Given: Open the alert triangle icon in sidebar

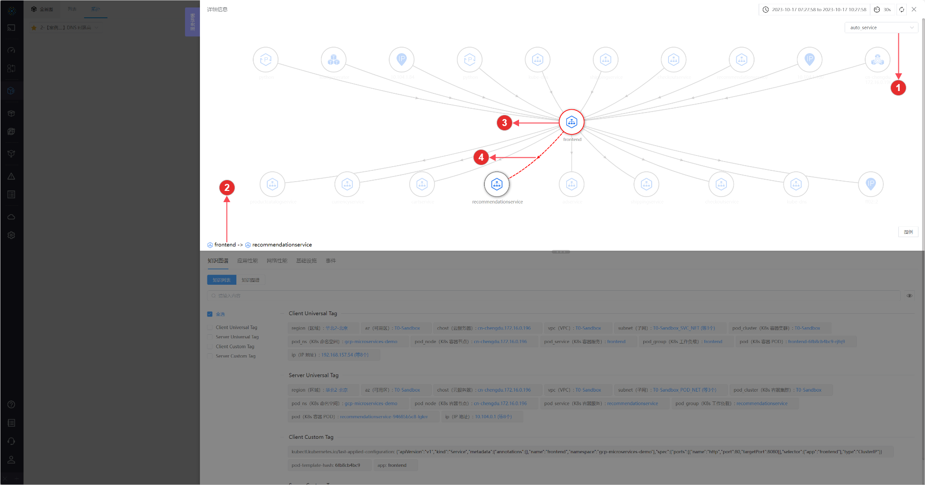Looking at the screenshot, I should (x=11, y=176).
